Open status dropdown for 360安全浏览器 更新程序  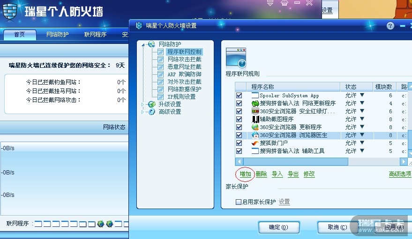[x=362, y=127]
